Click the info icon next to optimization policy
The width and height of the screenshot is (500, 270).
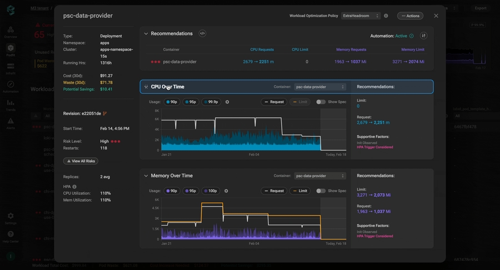[x=386, y=16]
